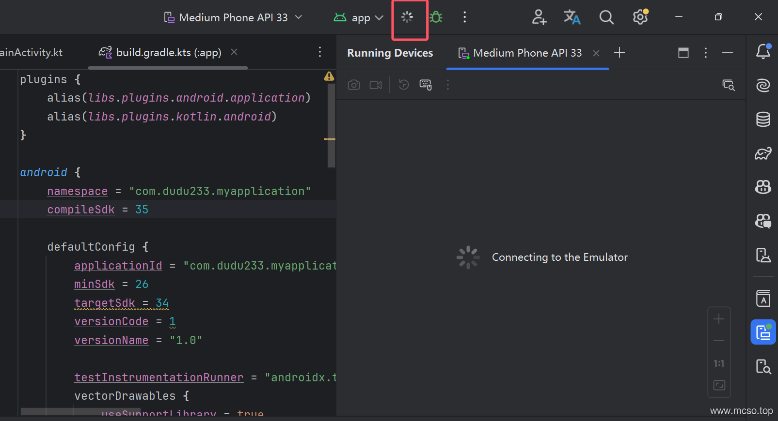This screenshot has height=421, width=778.
Task: Click the yellow warning stripe mark on scrollbar
Action: coord(330,139)
